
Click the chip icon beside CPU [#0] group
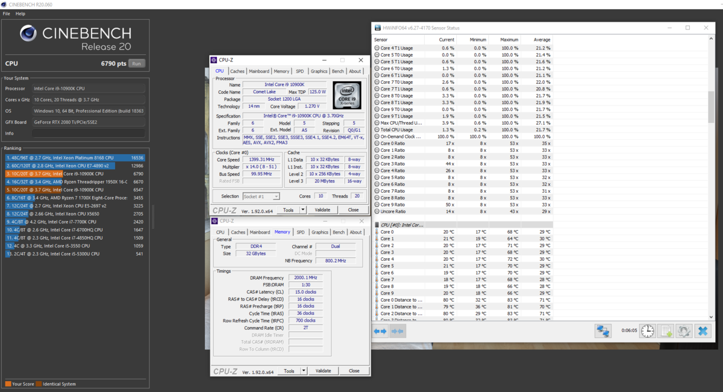tap(377, 225)
